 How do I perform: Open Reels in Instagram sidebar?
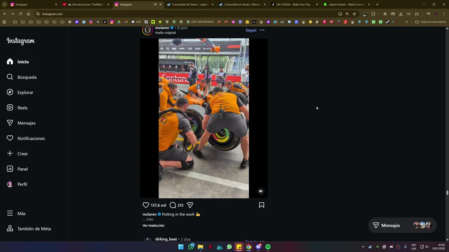(17, 108)
